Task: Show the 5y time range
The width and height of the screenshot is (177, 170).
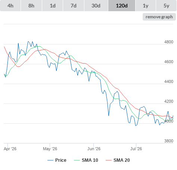Action: tap(166, 6)
